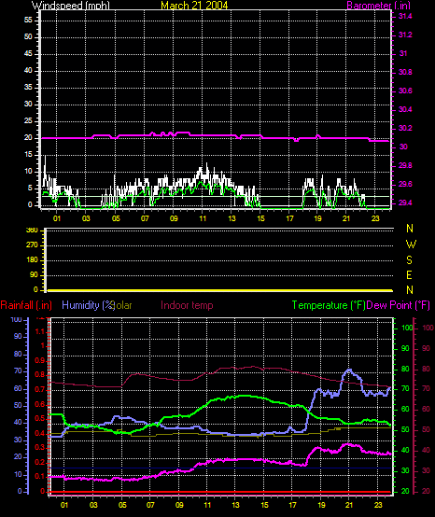Screen dimensions: 435x517
Task: Select the Temperature (°F) legend label
Action: tap(329, 305)
